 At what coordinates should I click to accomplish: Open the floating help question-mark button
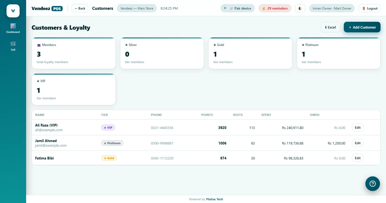click(x=372, y=184)
